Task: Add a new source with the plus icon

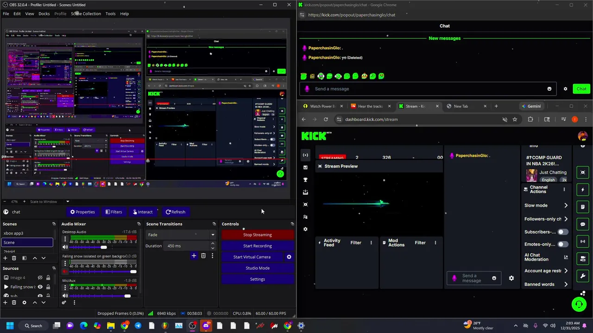Action: [5, 302]
